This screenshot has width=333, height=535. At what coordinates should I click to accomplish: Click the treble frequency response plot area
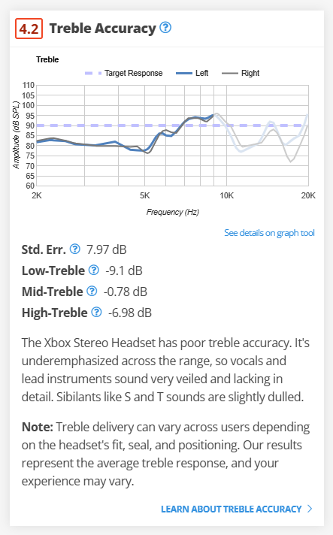pos(172,135)
